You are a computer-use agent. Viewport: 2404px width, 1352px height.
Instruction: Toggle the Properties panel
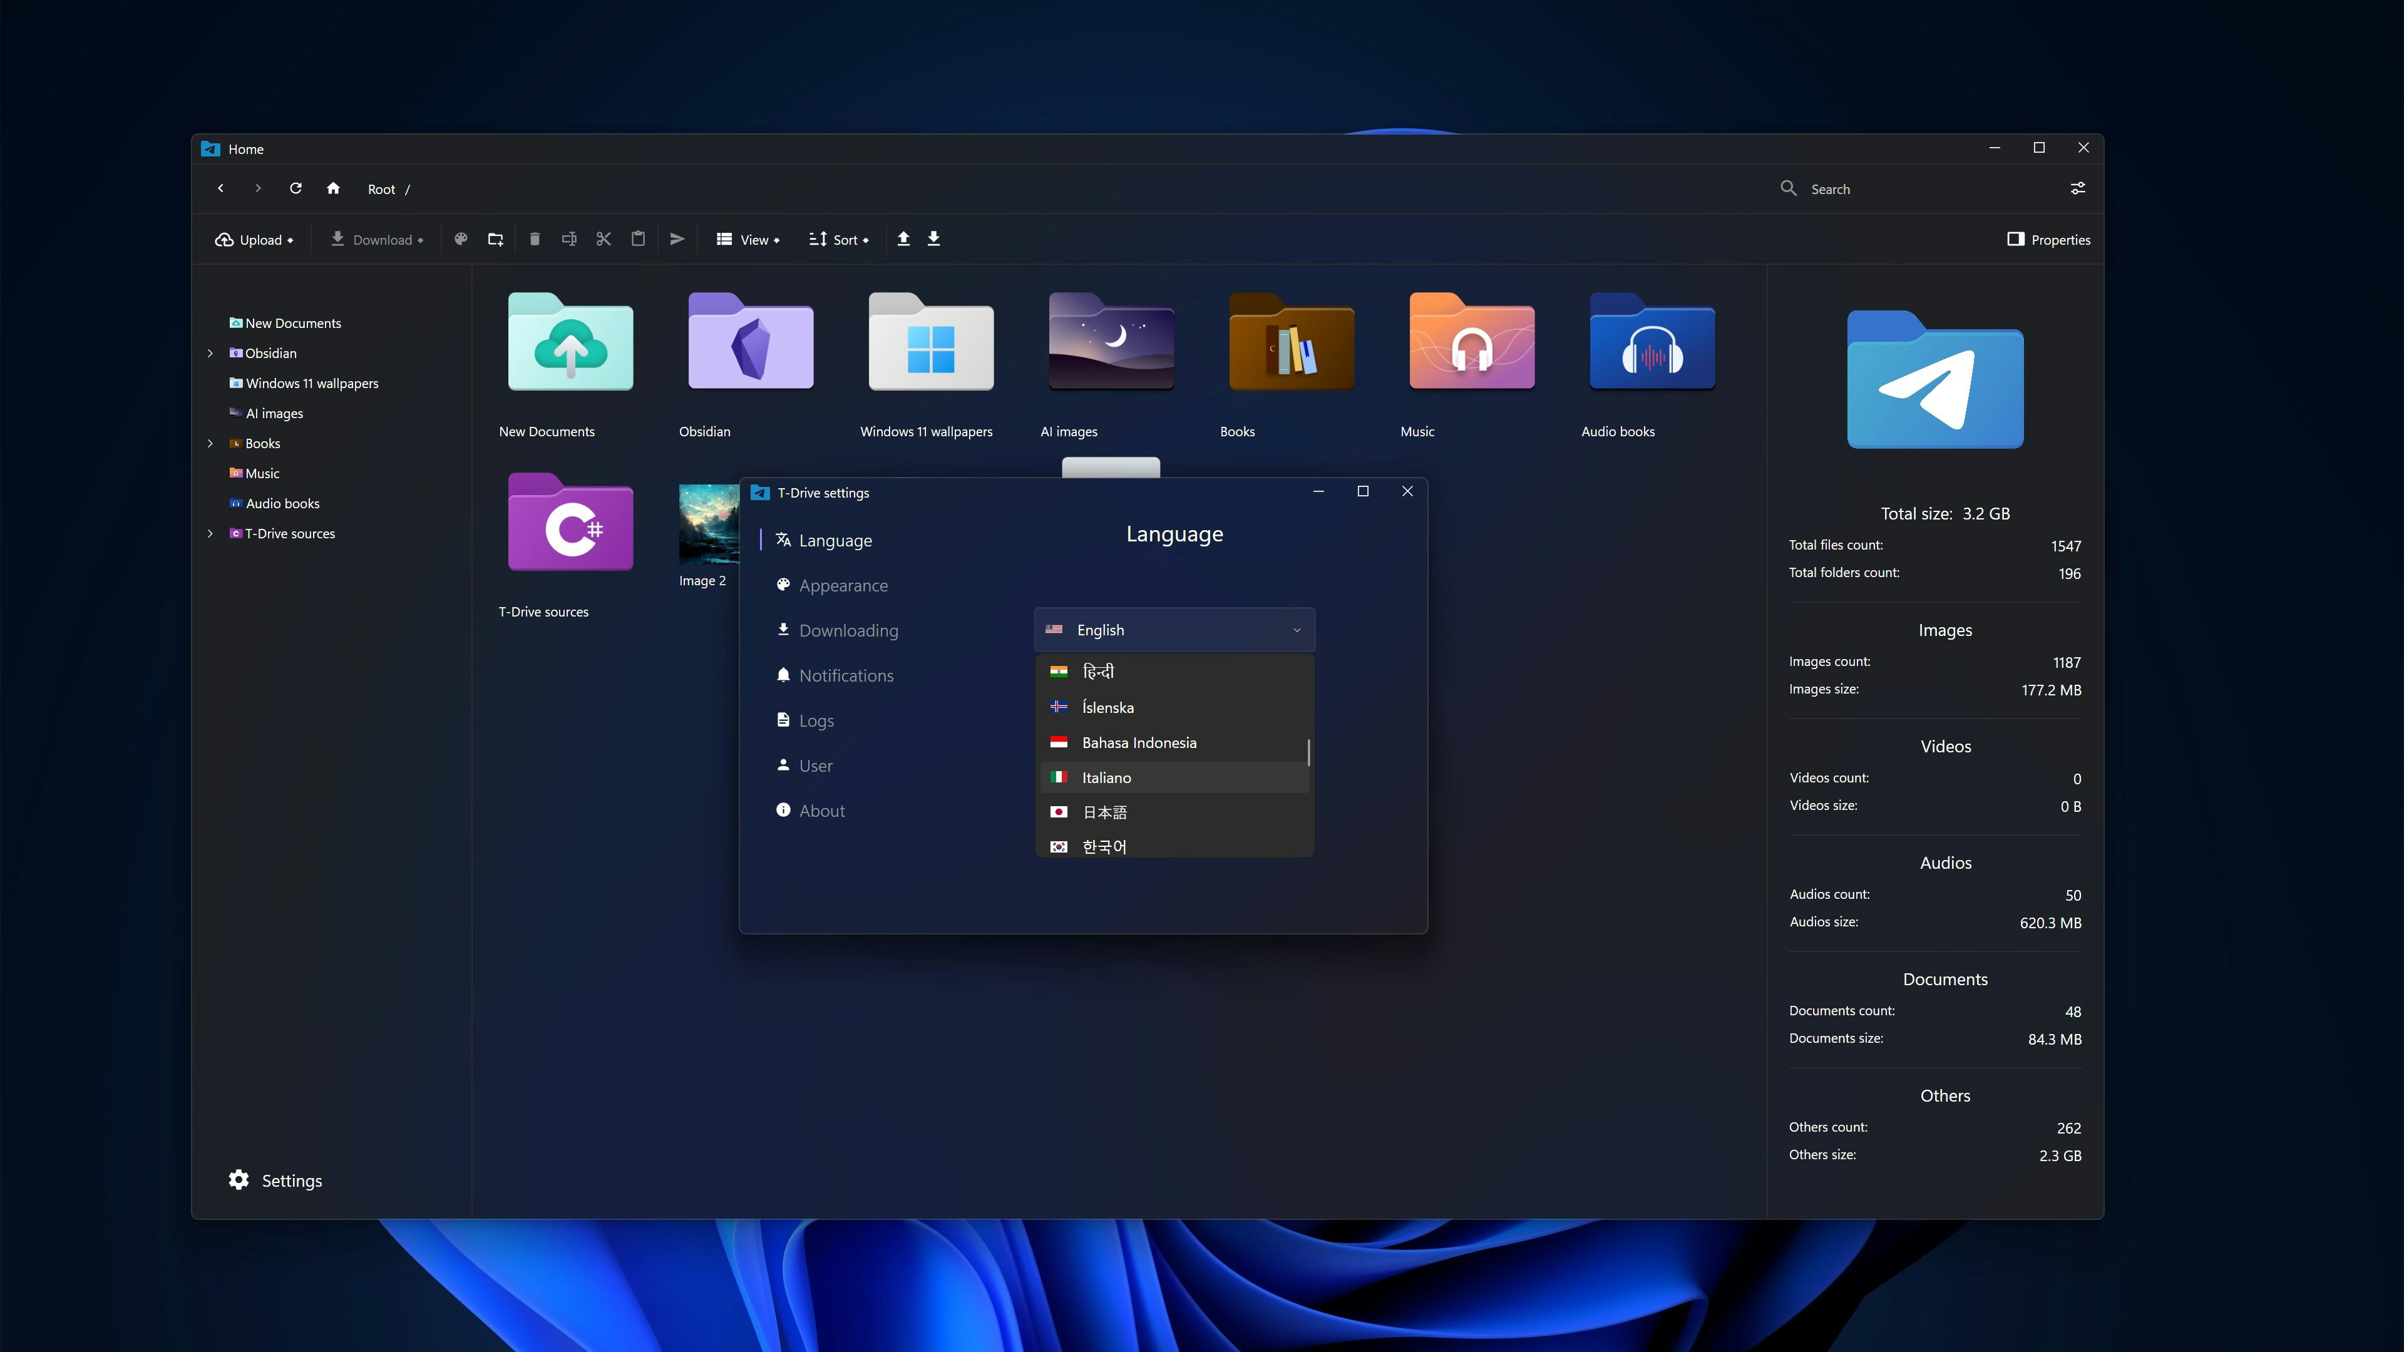point(2048,240)
